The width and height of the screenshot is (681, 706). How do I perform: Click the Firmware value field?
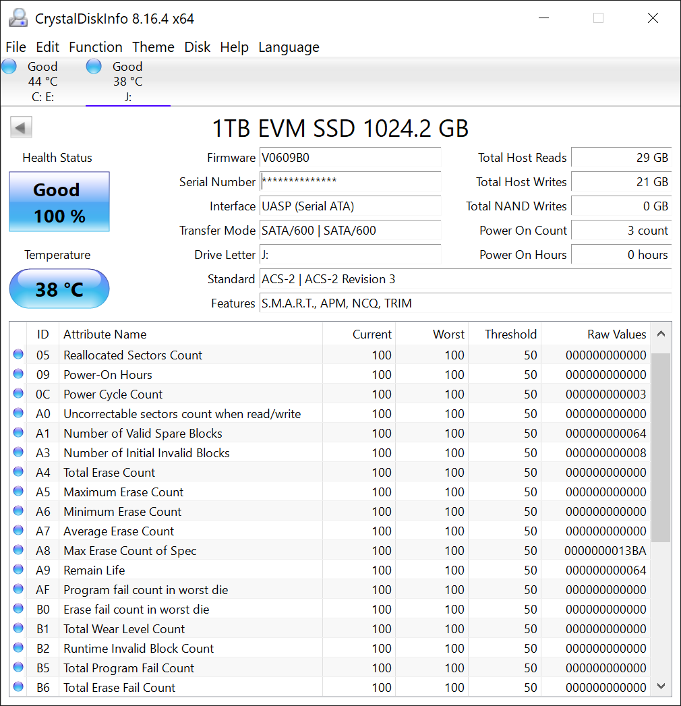click(350, 158)
